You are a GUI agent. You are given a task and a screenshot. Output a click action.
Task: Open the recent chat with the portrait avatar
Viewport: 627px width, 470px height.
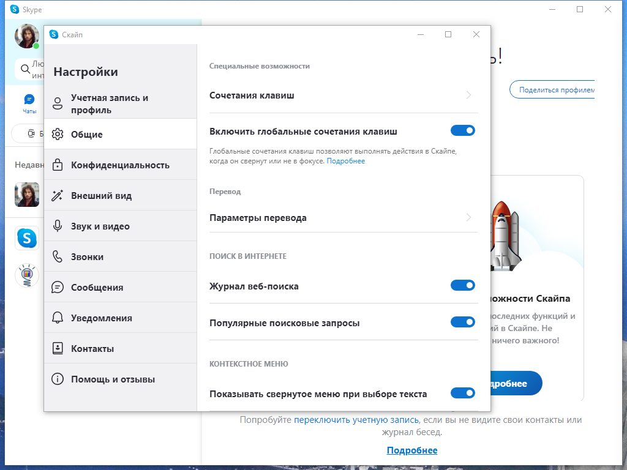(27, 195)
